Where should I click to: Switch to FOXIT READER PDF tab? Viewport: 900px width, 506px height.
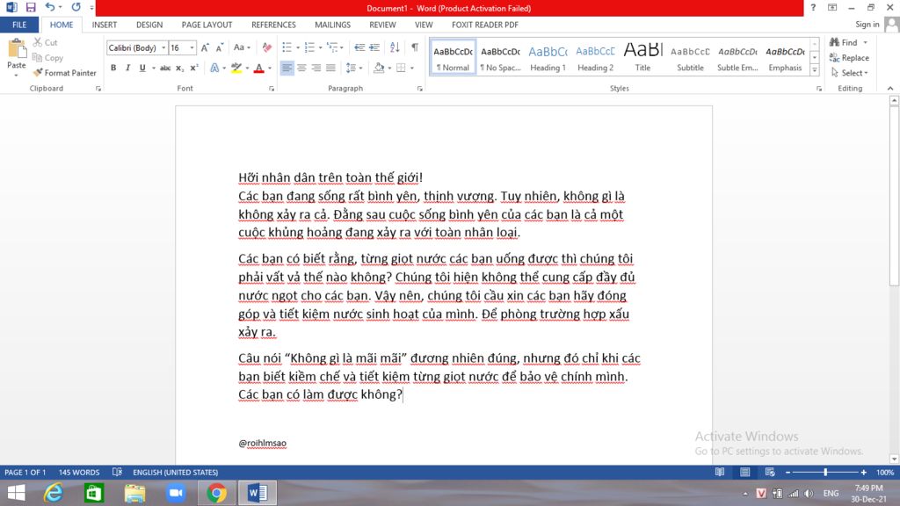point(485,25)
